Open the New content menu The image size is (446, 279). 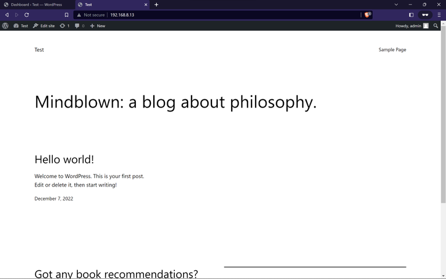[x=98, y=26]
